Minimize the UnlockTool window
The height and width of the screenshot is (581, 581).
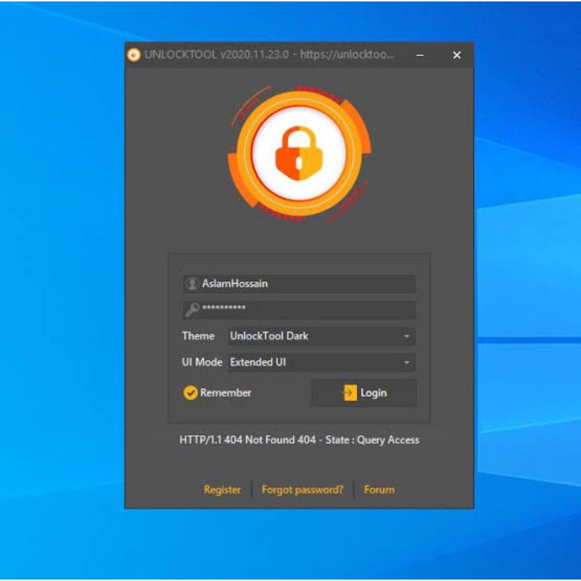pyautogui.click(x=420, y=54)
